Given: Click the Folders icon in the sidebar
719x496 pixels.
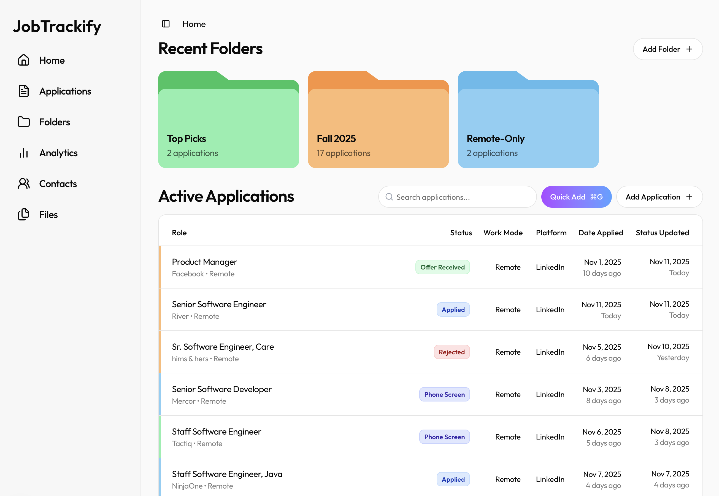Looking at the screenshot, I should click(24, 122).
